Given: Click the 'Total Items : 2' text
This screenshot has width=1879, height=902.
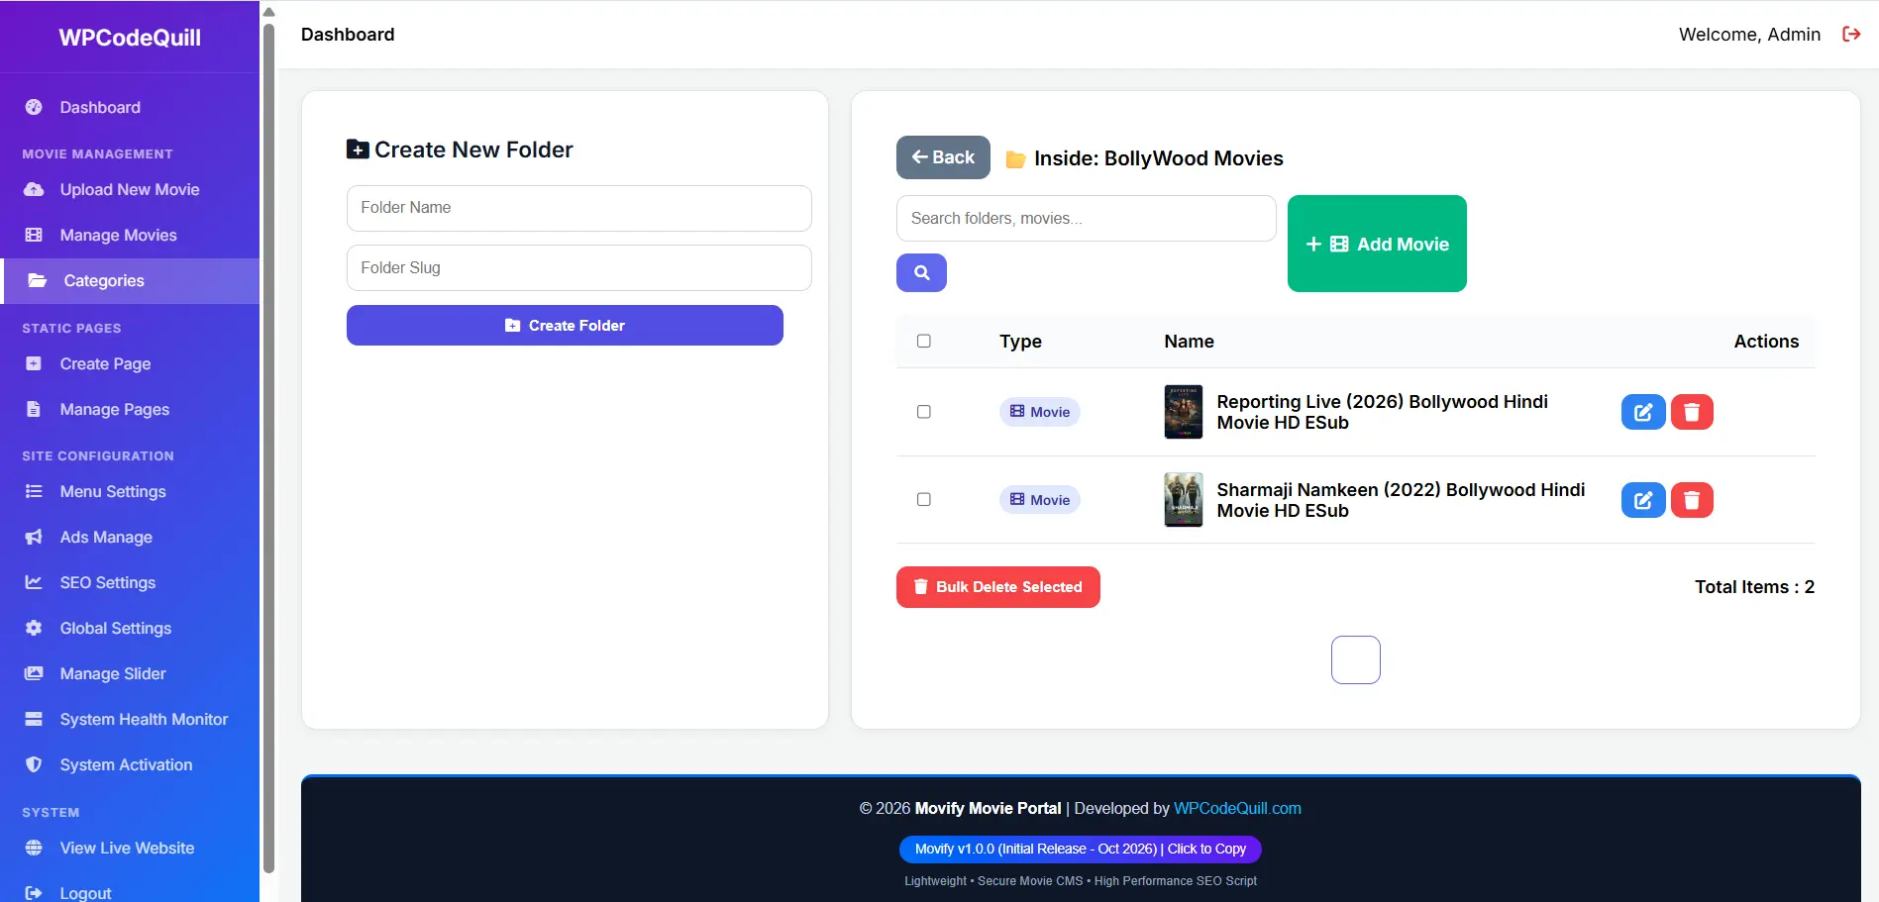Looking at the screenshot, I should point(1754,587).
